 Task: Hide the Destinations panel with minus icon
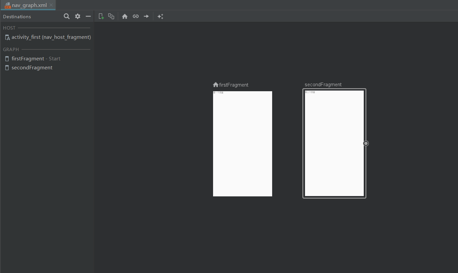pos(88,16)
